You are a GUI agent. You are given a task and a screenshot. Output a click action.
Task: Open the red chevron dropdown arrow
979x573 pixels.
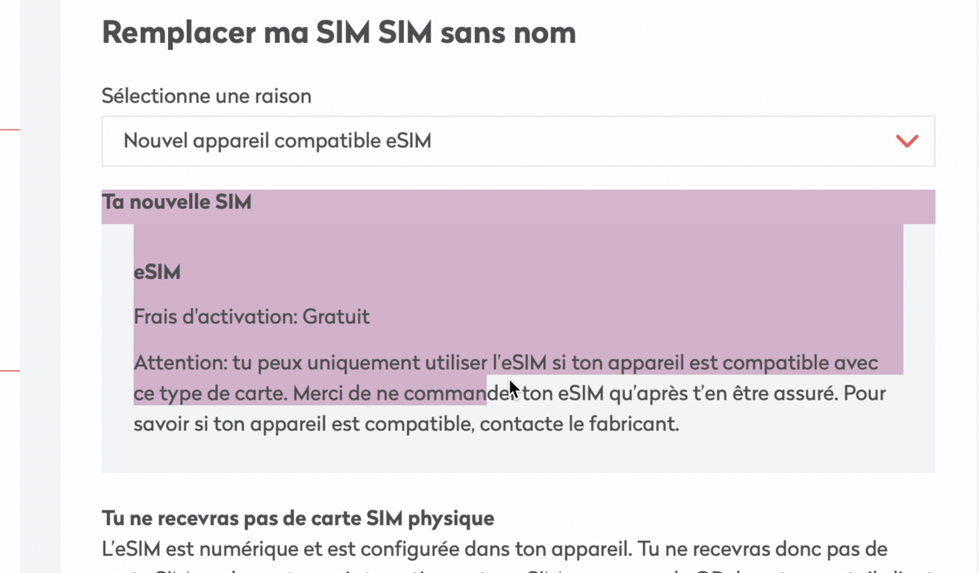click(x=906, y=140)
